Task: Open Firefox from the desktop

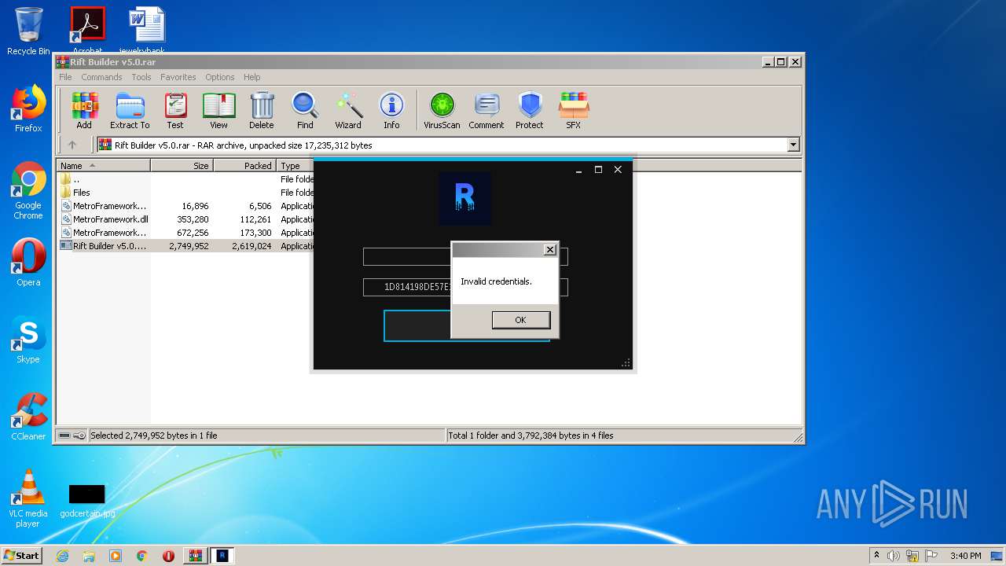Action: pyautogui.click(x=28, y=109)
